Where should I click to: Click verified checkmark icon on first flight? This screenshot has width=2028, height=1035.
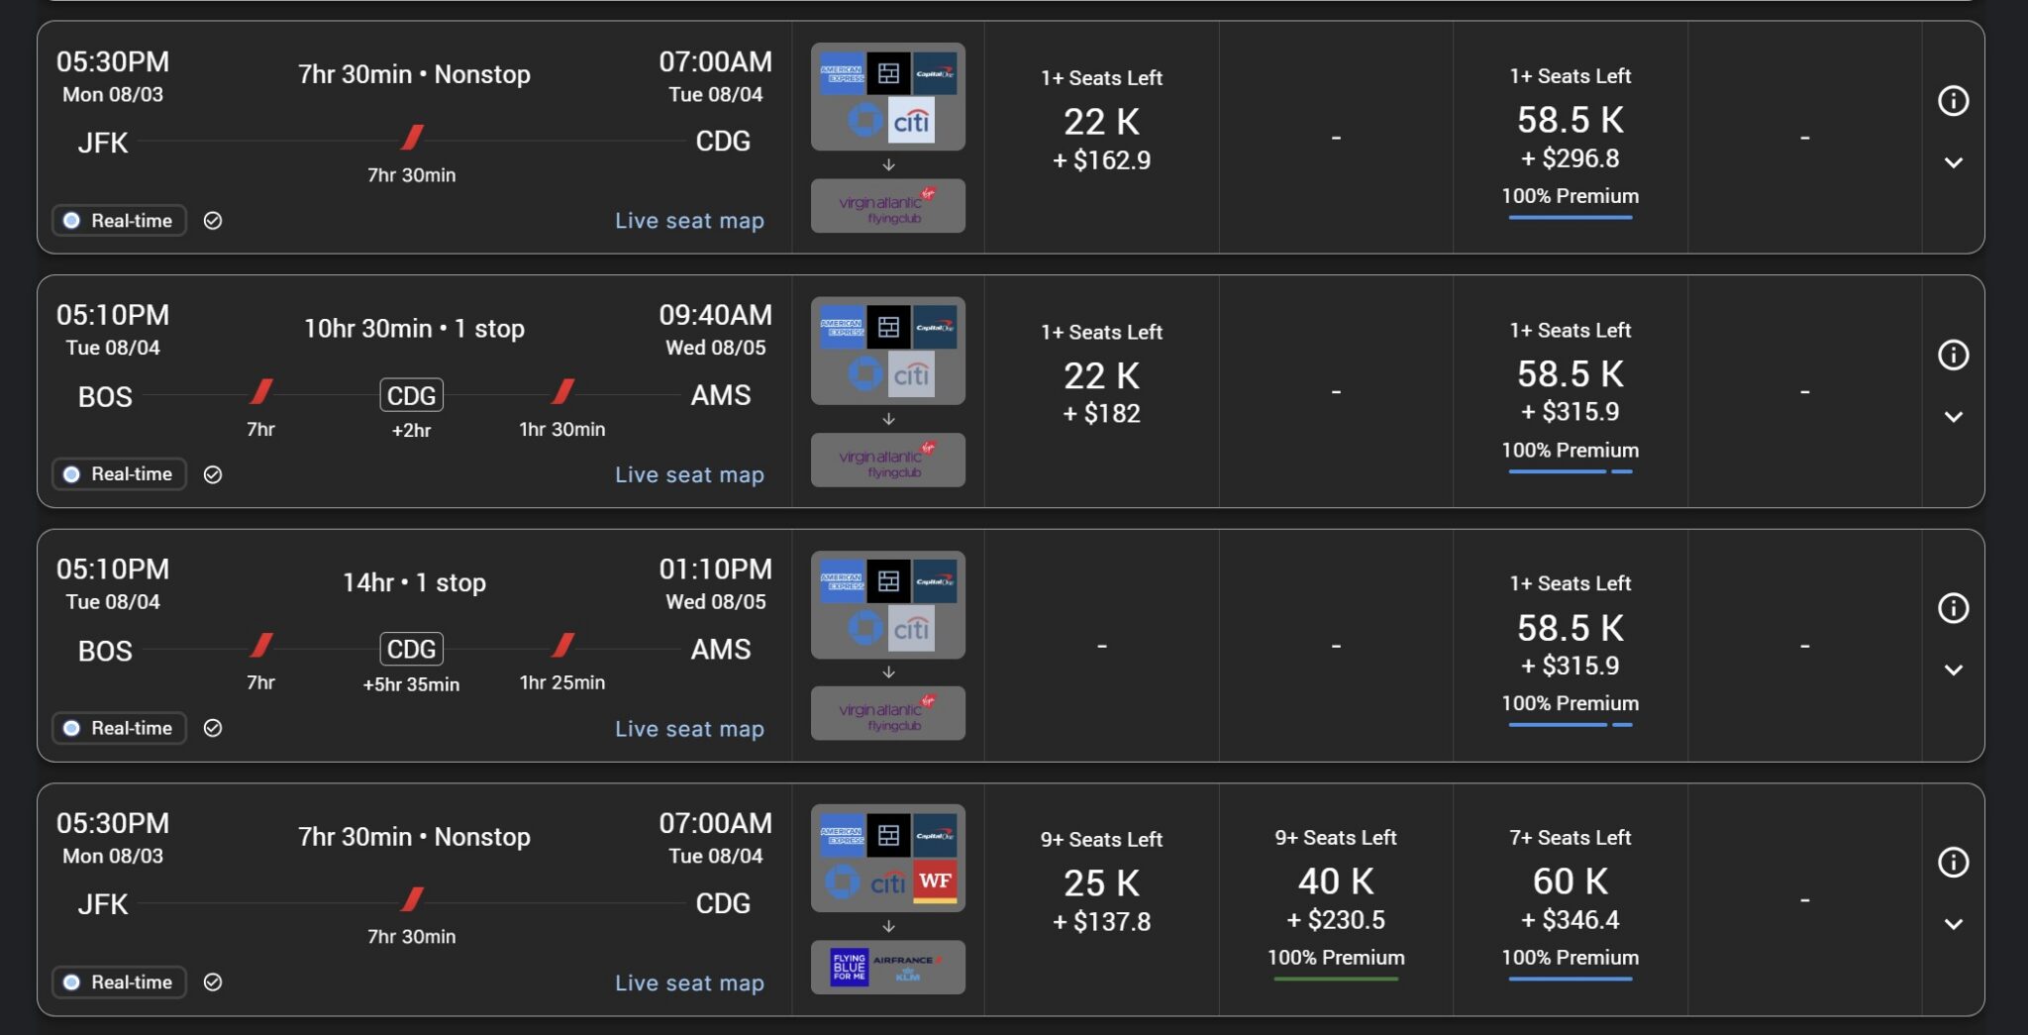213,221
